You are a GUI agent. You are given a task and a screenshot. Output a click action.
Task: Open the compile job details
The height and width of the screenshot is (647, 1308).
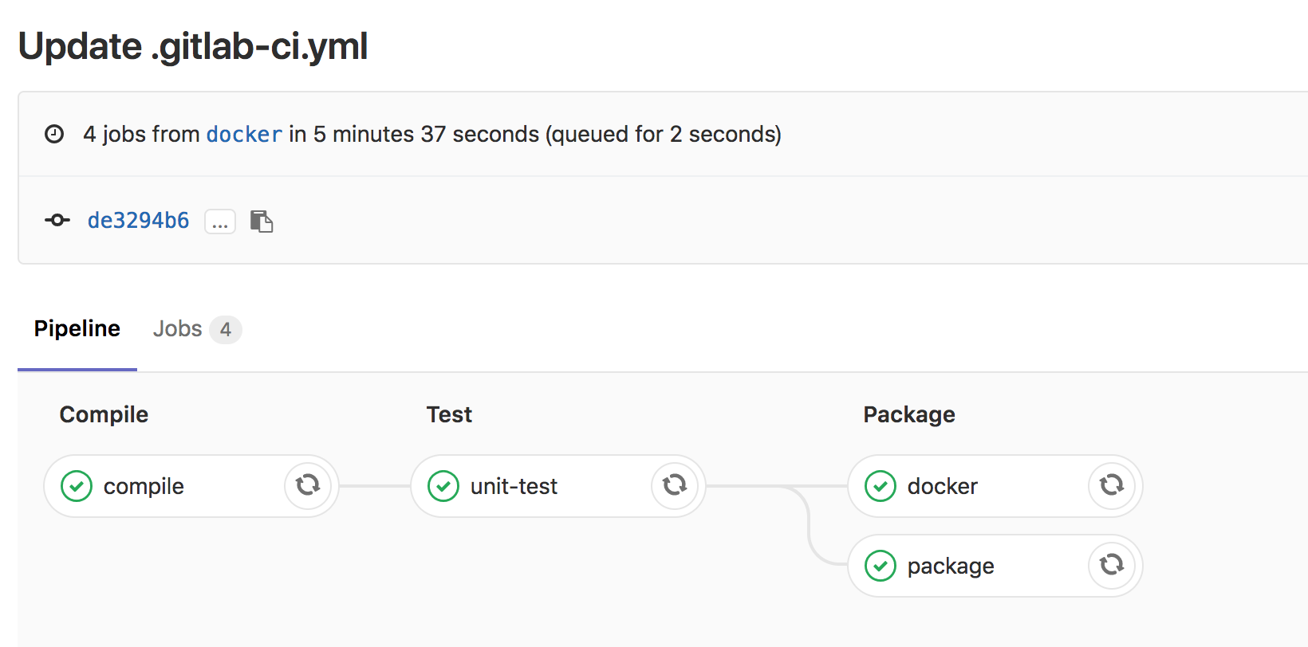pyautogui.click(x=144, y=487)
